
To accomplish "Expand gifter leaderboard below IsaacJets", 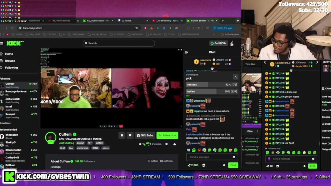I will coord(212,69).
